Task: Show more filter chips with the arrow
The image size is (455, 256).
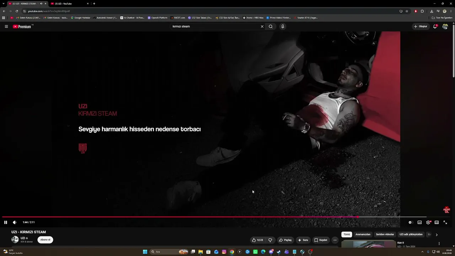Action: point(437,235)
